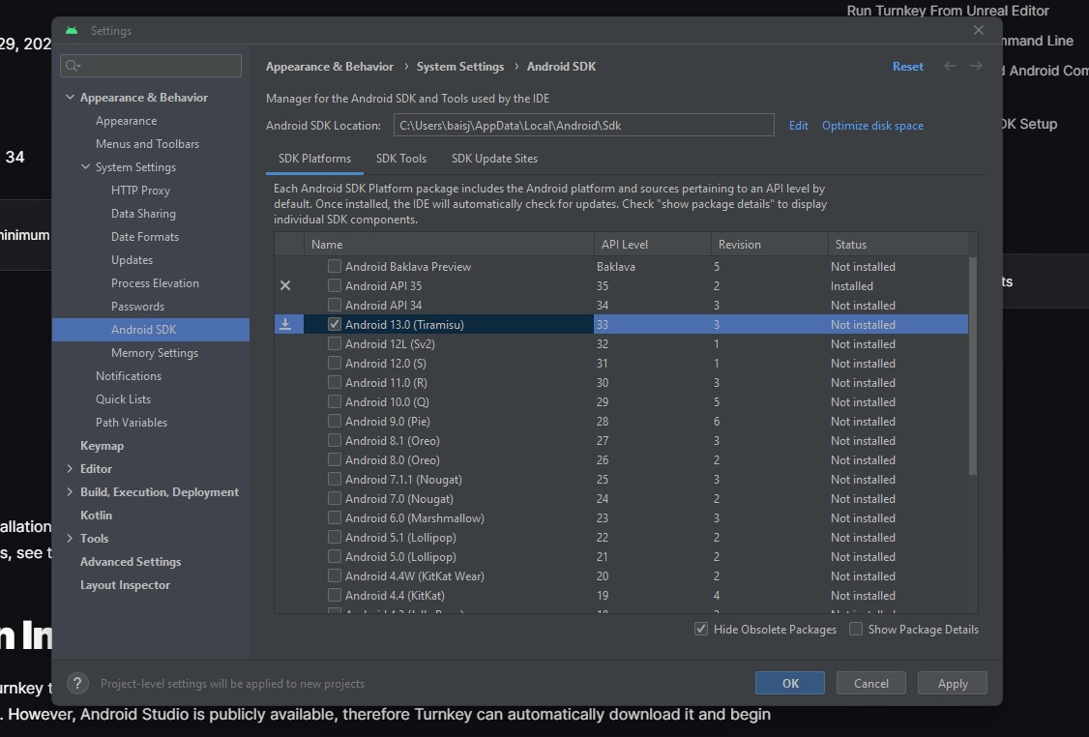Select Process Elevation settings

[x=155, y=283]
